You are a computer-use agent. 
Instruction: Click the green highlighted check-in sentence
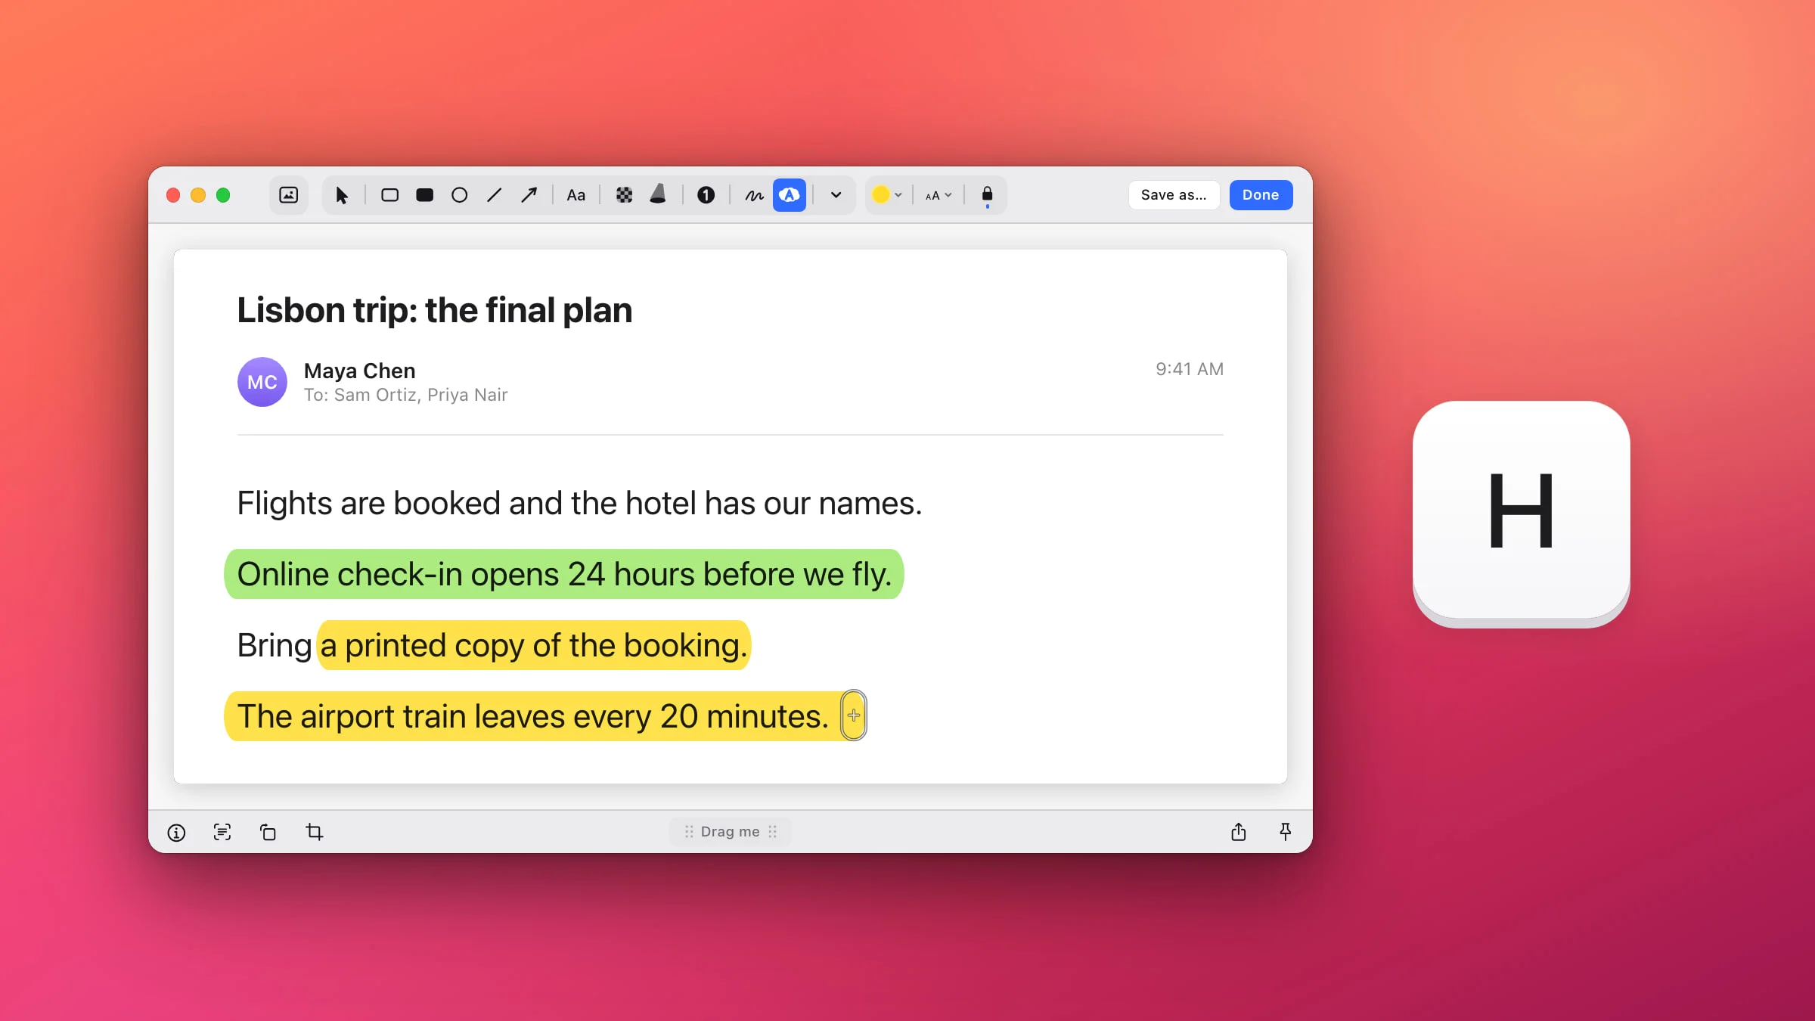(x=564, y=574)
